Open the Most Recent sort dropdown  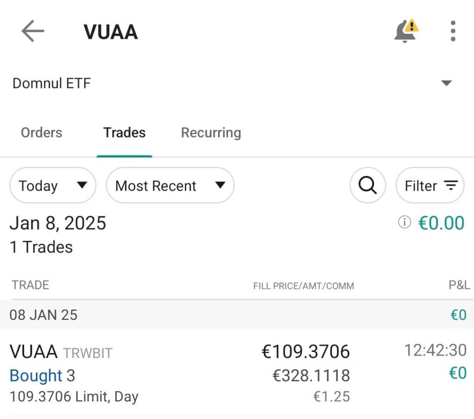(x=170, y=186)
